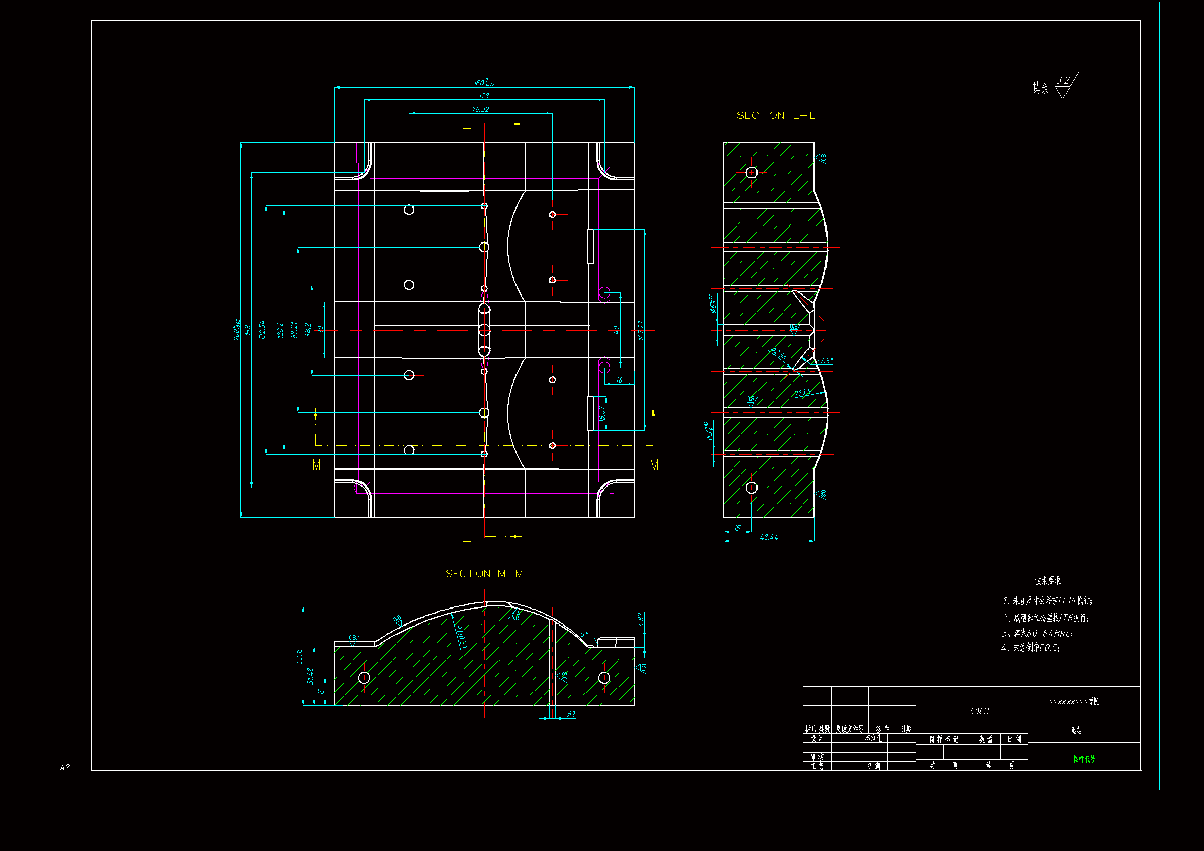Click the 型芯 part name in title block
This screenshot has height=851, width=1204.
[x=1076, y=731]
